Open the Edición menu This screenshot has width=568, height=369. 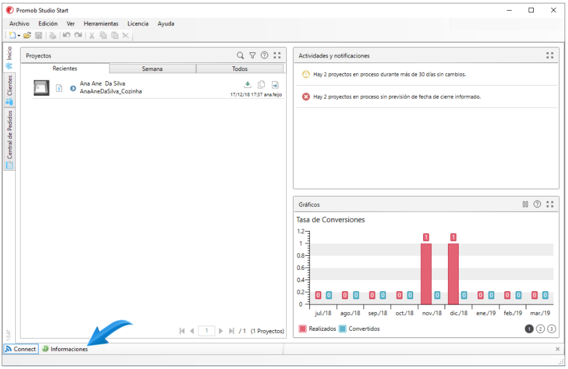(x=48, y=24)
